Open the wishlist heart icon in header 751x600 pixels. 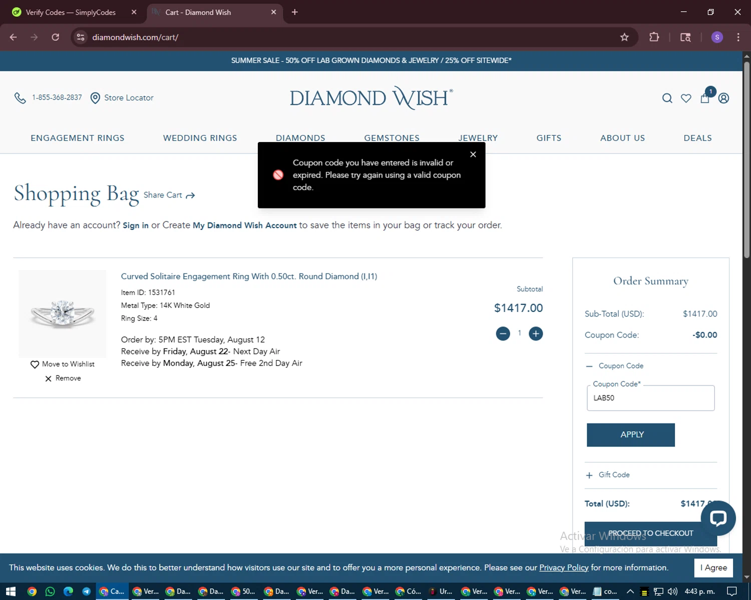(686, 98)
